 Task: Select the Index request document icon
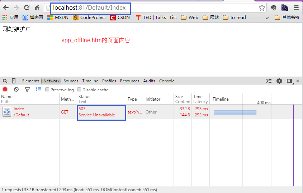7,112
